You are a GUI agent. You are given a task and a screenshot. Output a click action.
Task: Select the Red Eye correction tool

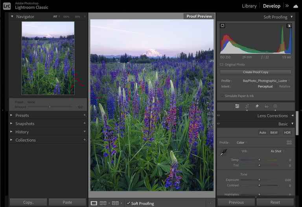coord(266,106)
